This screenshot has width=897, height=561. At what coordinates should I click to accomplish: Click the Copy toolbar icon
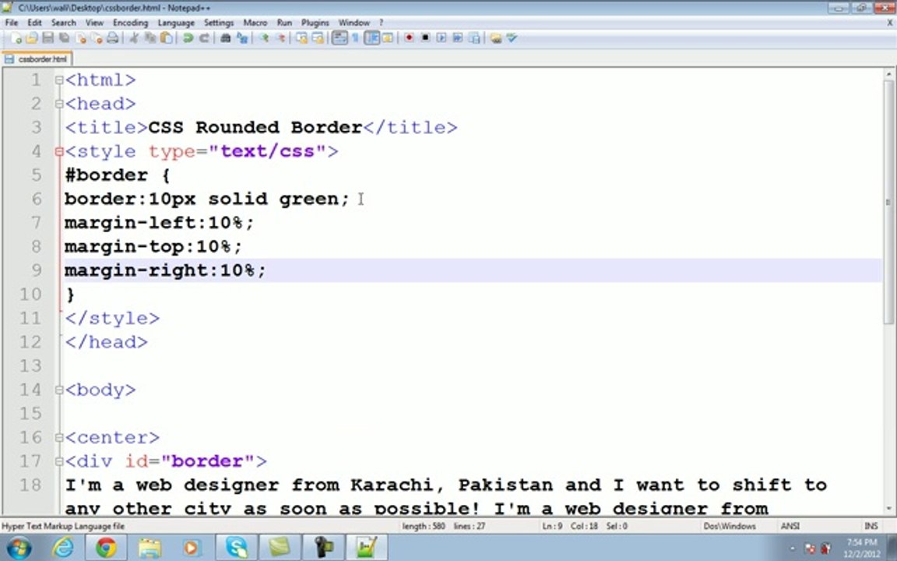[150, 38]
